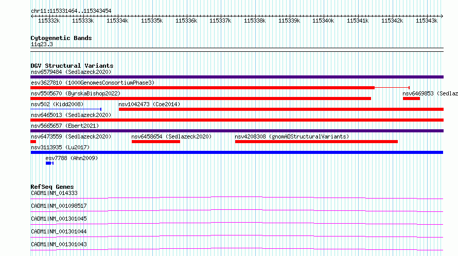Select the purple nsv6579484 variant bar
The image size is (458, 256).
coord(237,77)
